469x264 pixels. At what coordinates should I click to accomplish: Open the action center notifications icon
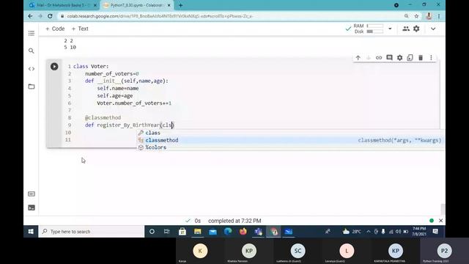coord(435,232)
